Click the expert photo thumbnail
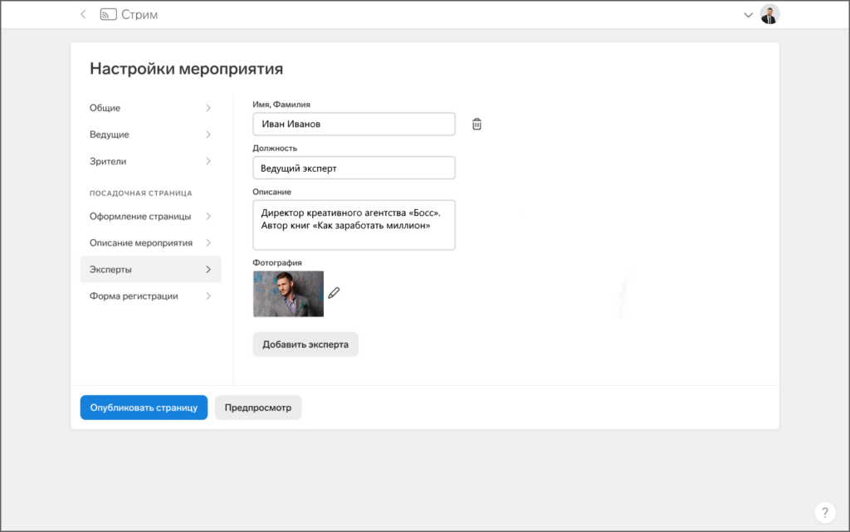The height and width of the screenshot is (532, 850). pos(288,294)
